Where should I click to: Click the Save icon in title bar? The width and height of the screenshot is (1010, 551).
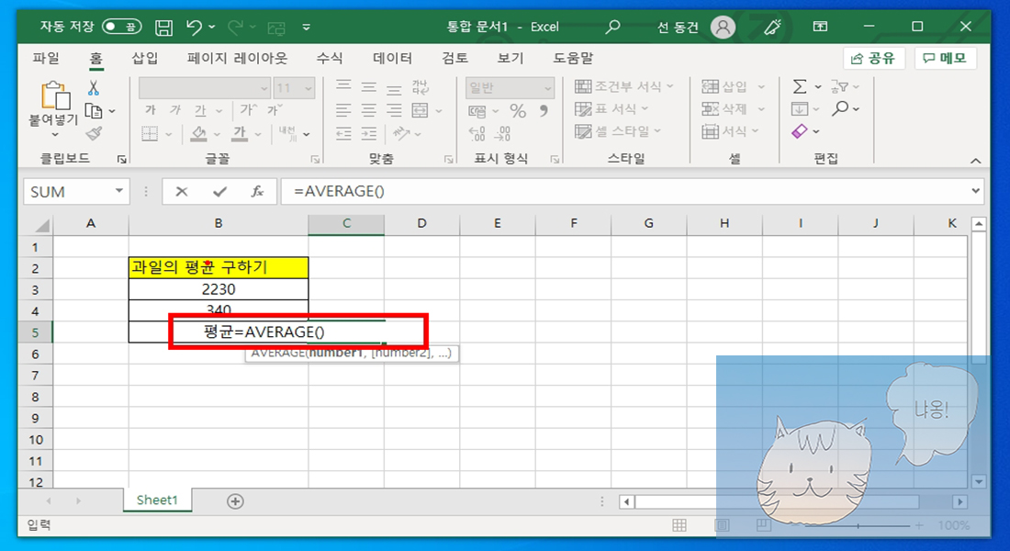point(163,27)
